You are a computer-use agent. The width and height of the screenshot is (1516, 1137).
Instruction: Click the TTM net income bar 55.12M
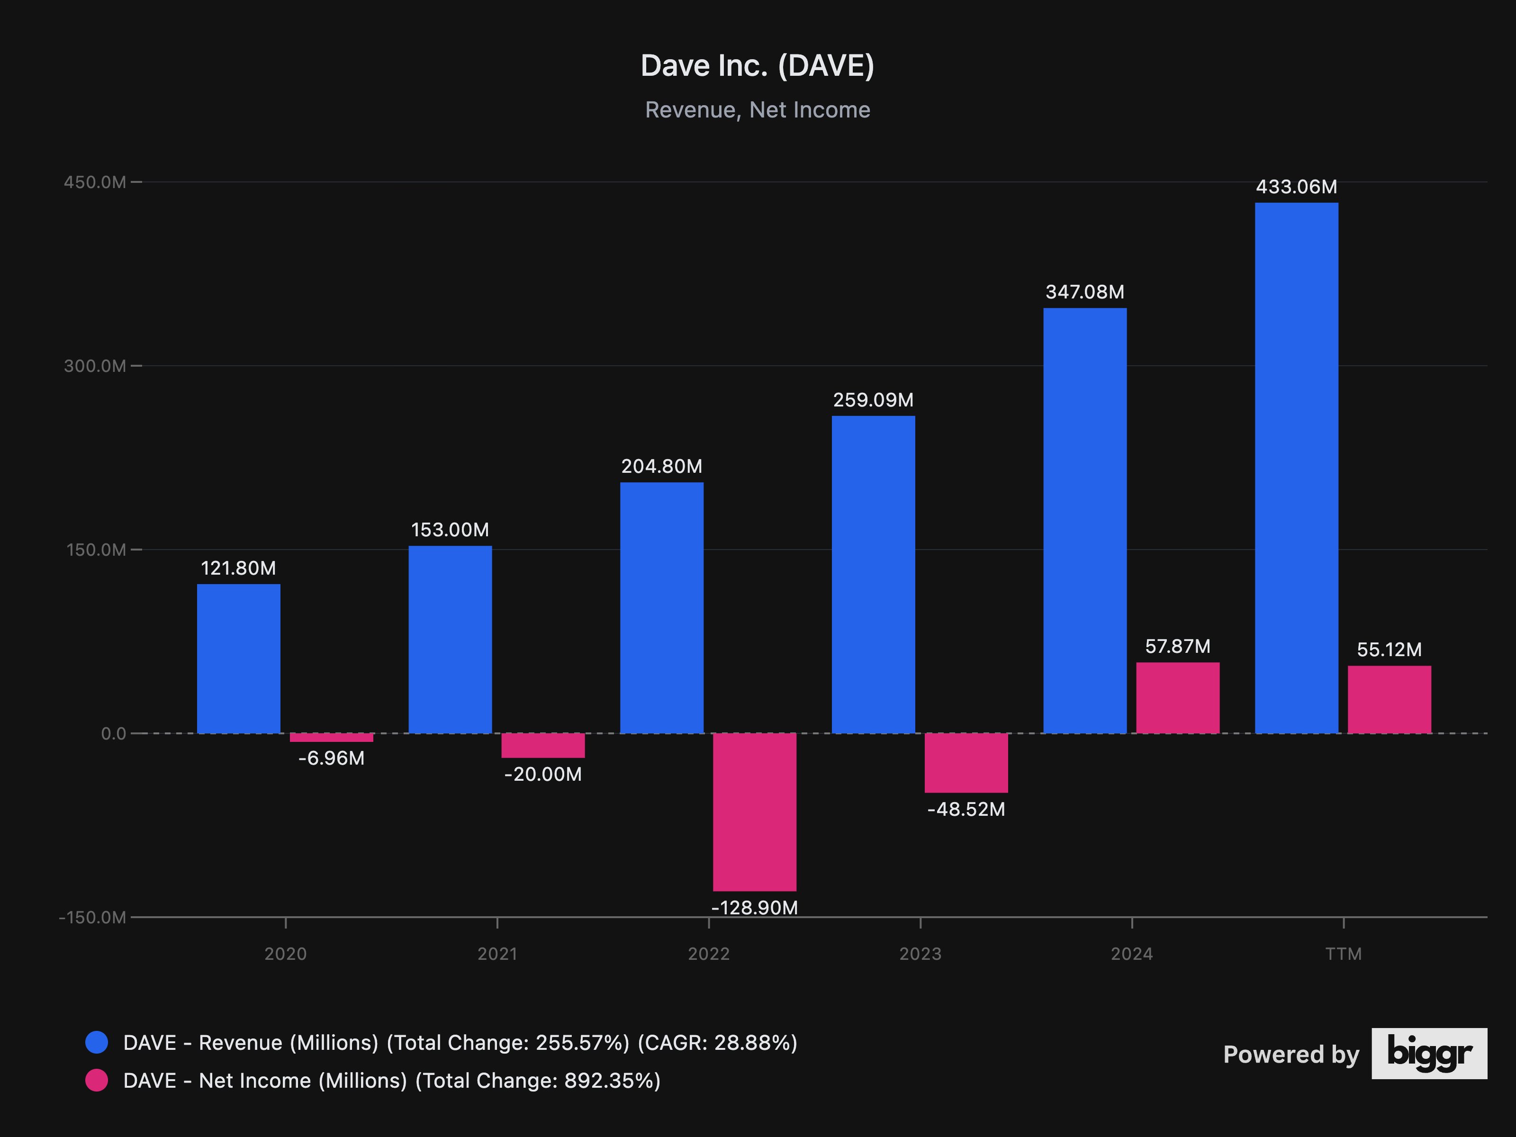[x=1389, y=699]
